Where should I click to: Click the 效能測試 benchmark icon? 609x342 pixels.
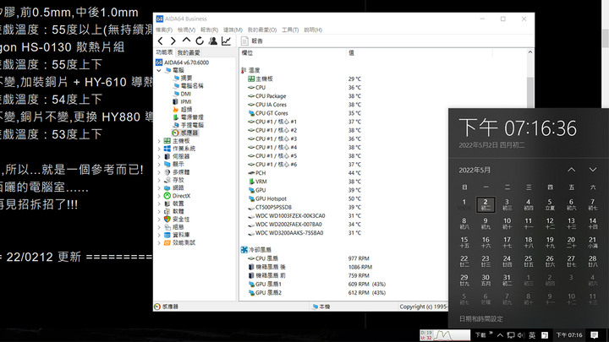click(x=167, y=242)
